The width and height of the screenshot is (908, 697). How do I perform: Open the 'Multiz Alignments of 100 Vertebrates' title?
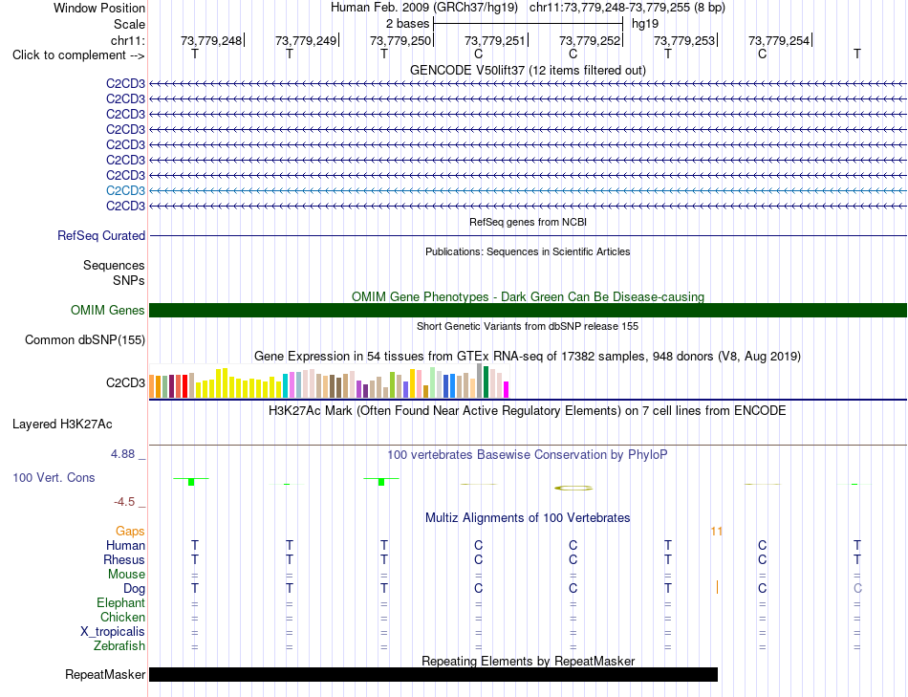click(528, 518)
